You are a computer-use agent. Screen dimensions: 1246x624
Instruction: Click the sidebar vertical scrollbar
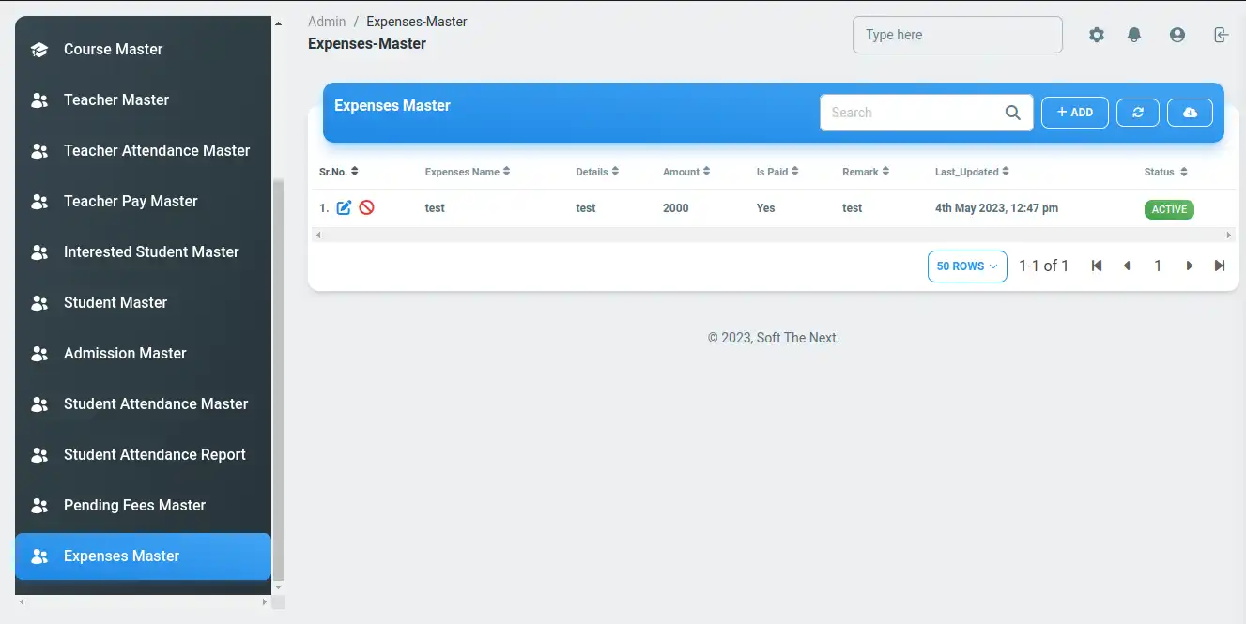click(277, 375)
